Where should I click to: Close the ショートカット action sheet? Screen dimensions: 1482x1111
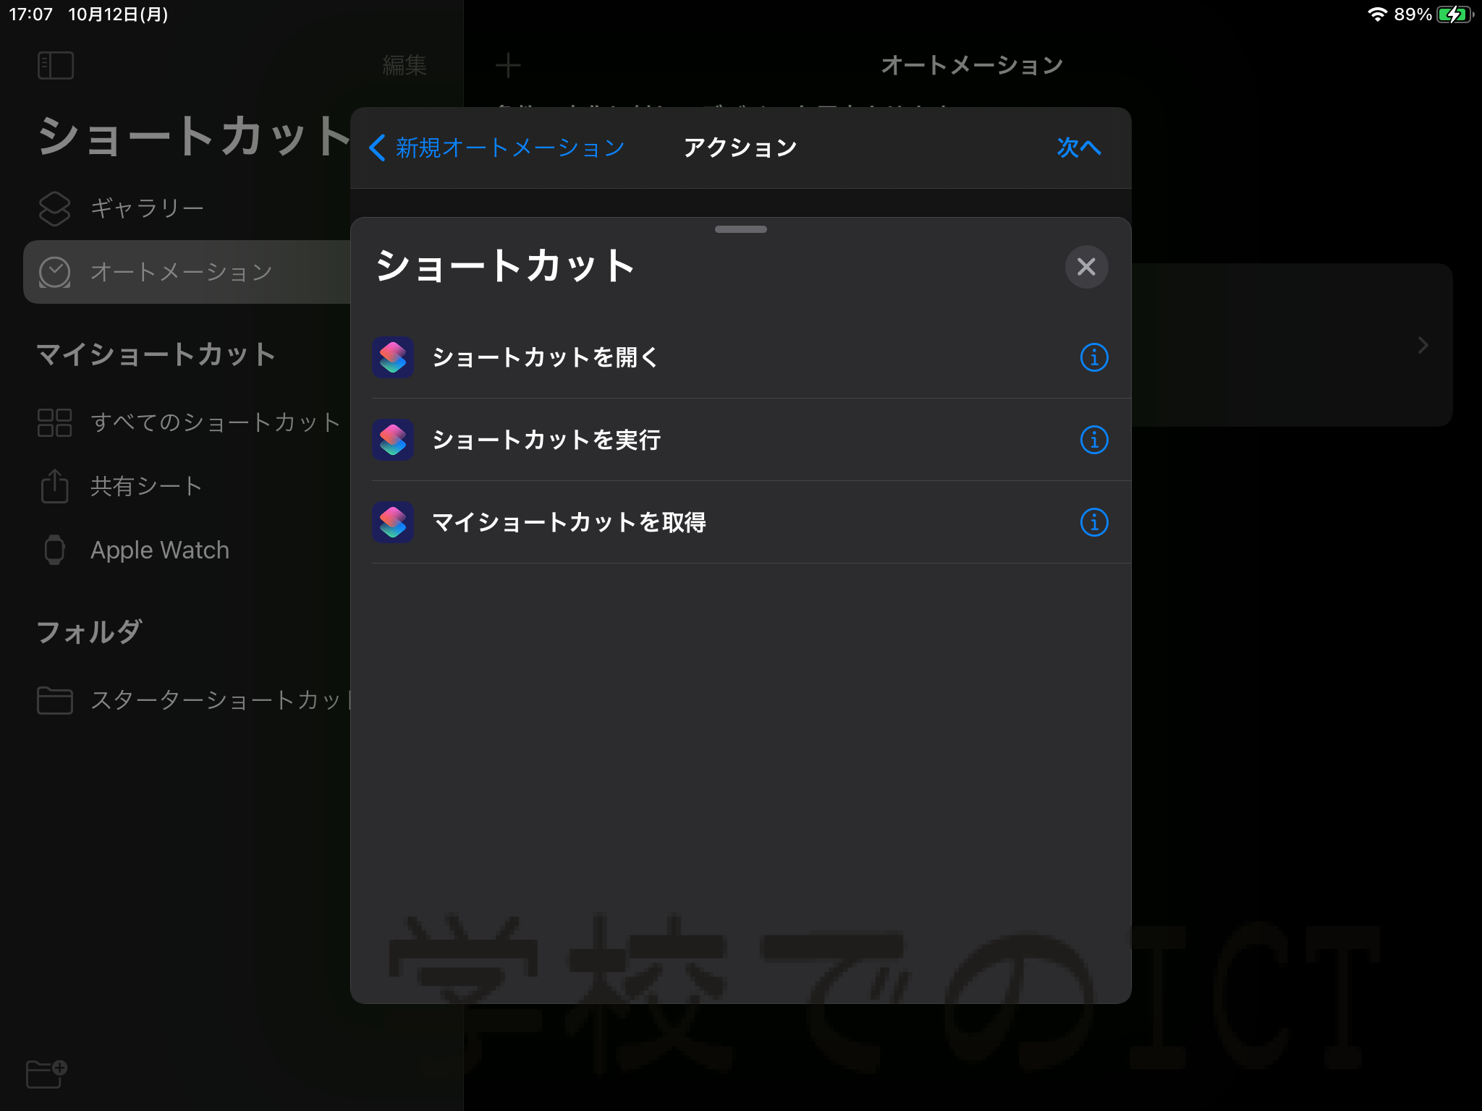(1086, 267)
